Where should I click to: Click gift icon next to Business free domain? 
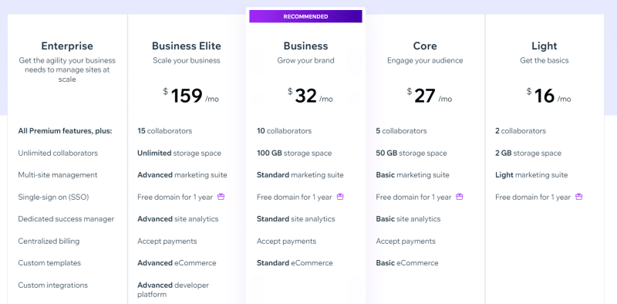click(x=340, y=197)
